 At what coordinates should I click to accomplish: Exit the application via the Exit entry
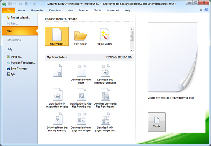[x=11, y=74]
